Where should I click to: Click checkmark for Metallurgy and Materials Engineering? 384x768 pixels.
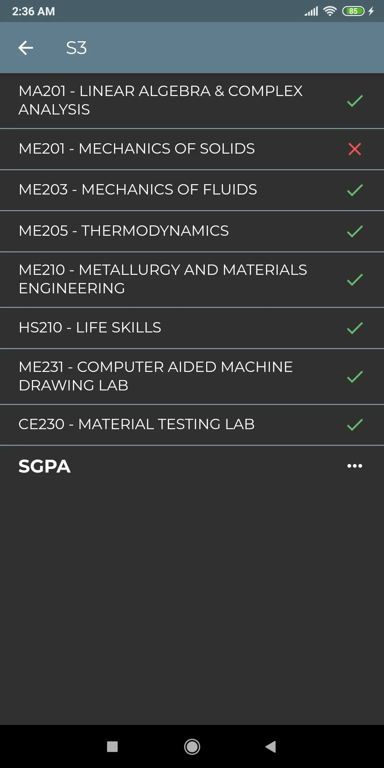(x=354, y=280)
